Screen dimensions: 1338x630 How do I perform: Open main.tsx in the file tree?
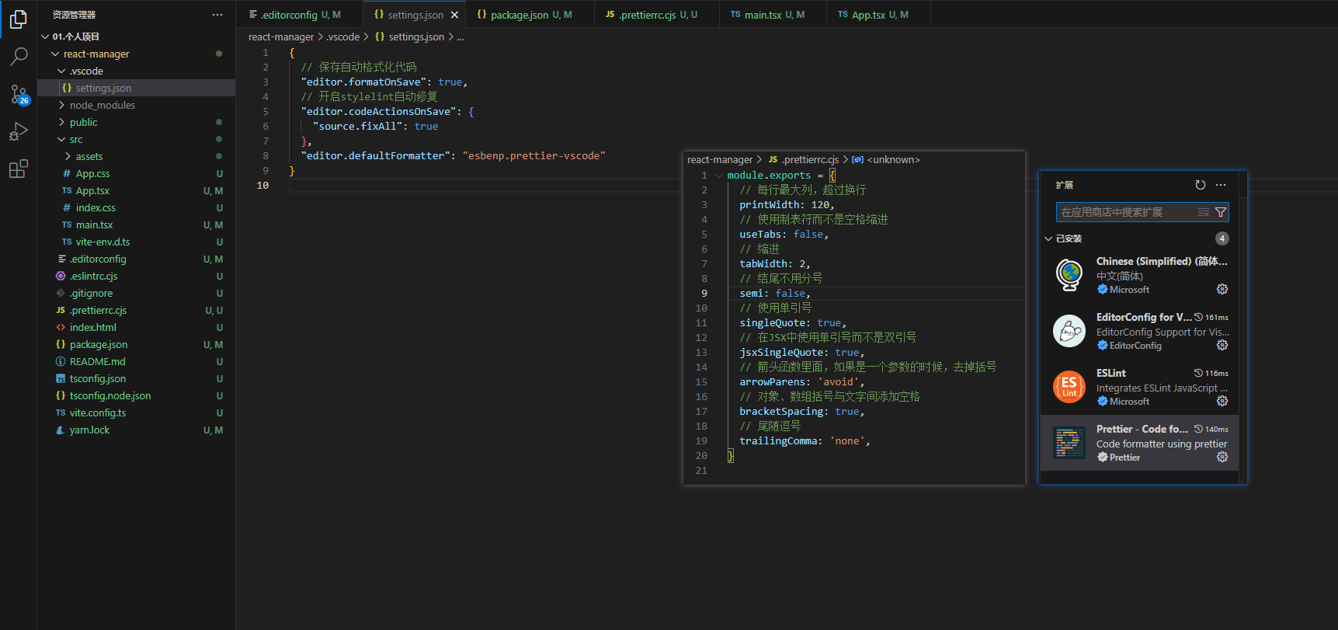coord(136,225)
